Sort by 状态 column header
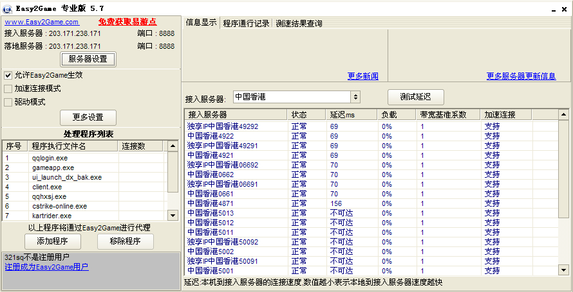573x292 pixels. click(306, 115)
